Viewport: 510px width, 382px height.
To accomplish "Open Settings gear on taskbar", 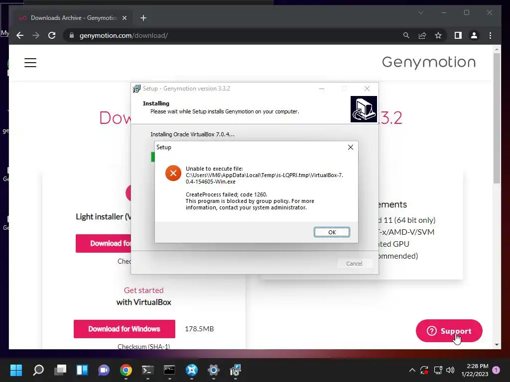I will click(x=213, y=370).
